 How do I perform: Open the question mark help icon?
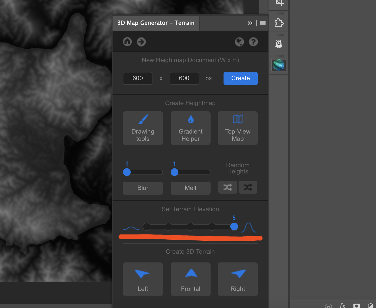coord(253,42)
